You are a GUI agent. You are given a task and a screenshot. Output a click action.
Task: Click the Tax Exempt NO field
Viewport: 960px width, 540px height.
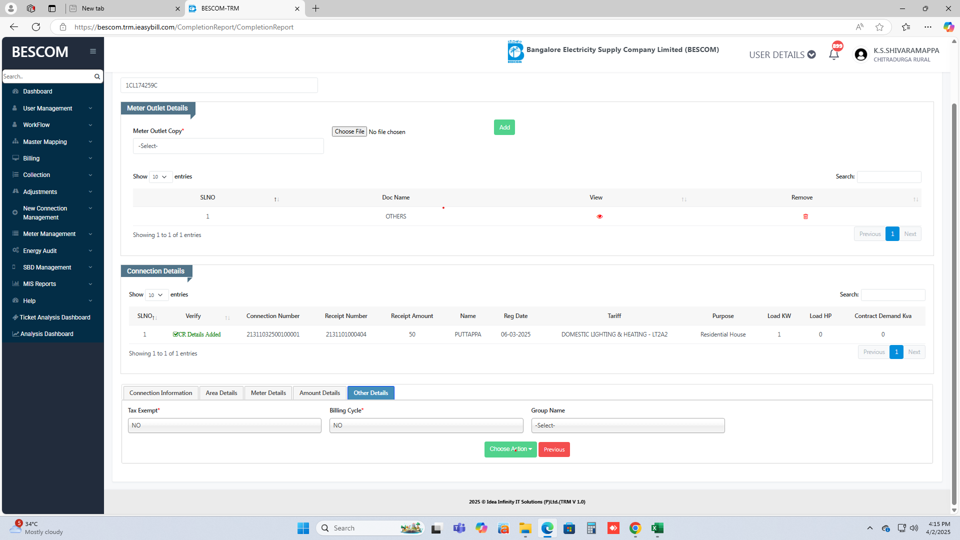coord(224,425)
